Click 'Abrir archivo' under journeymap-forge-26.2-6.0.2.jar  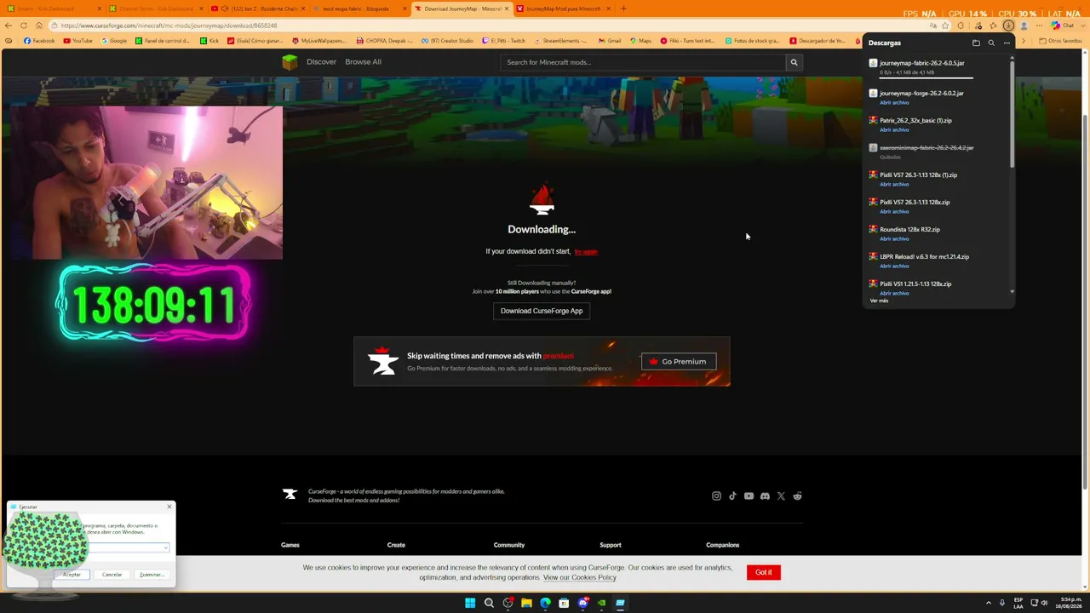click(x=894, y=103)
